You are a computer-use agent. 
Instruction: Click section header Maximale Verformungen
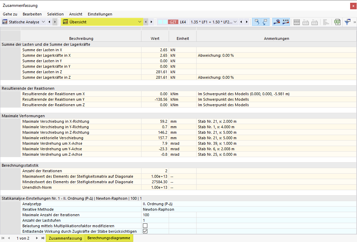23,116
